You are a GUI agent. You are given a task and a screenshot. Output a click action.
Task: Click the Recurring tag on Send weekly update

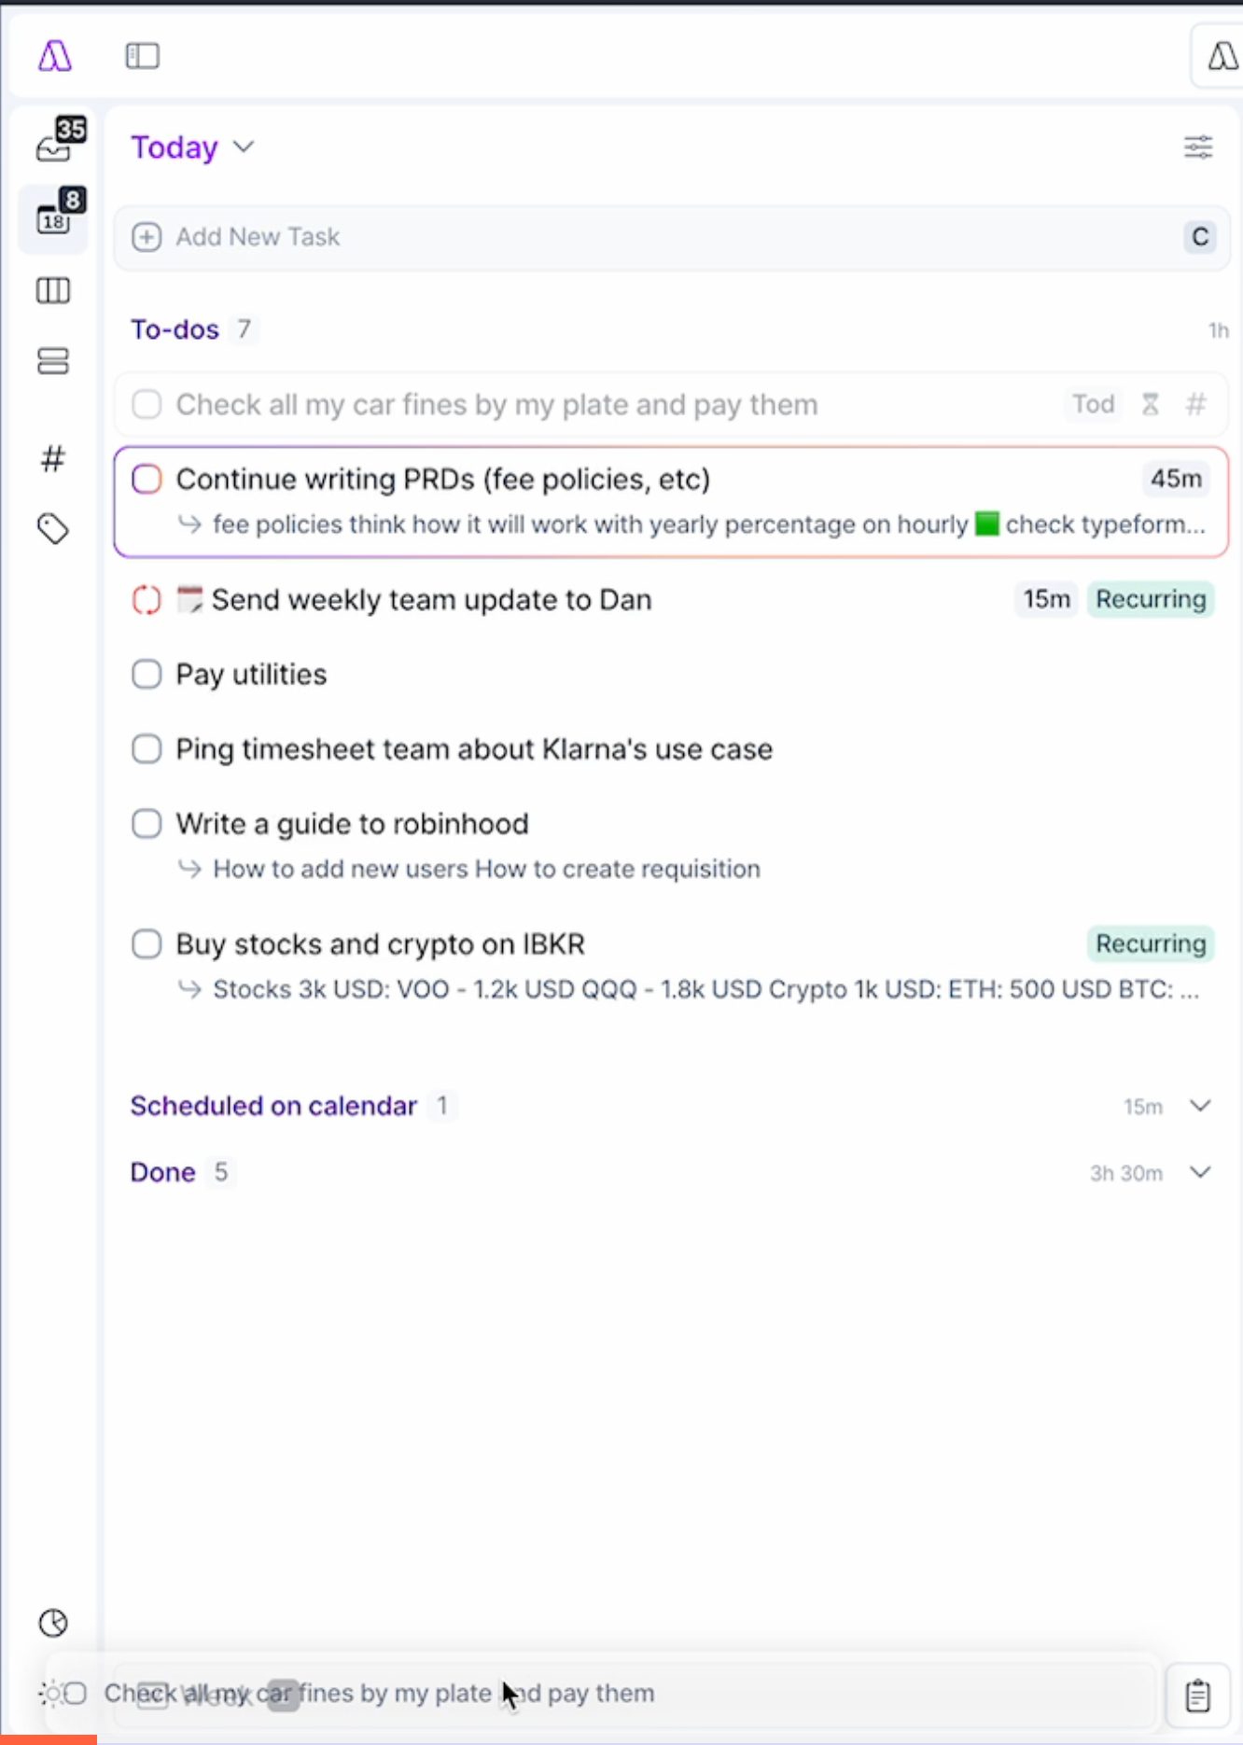(1151, 599)
